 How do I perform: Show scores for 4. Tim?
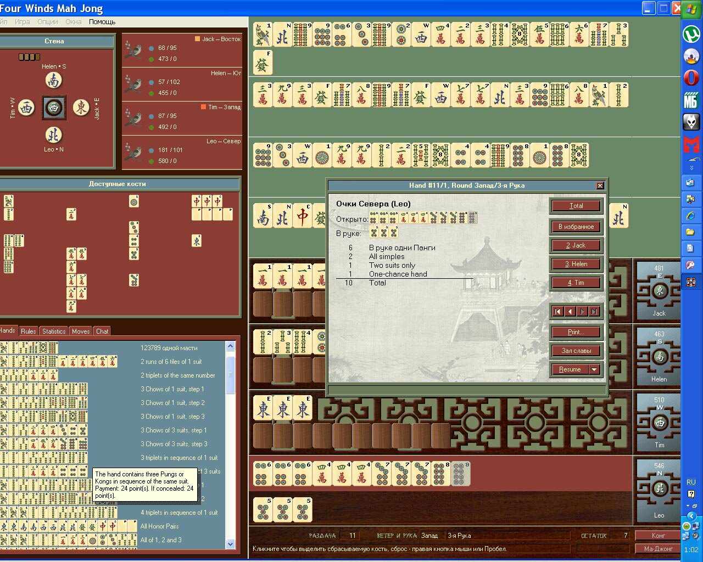(x=576, y=283)
